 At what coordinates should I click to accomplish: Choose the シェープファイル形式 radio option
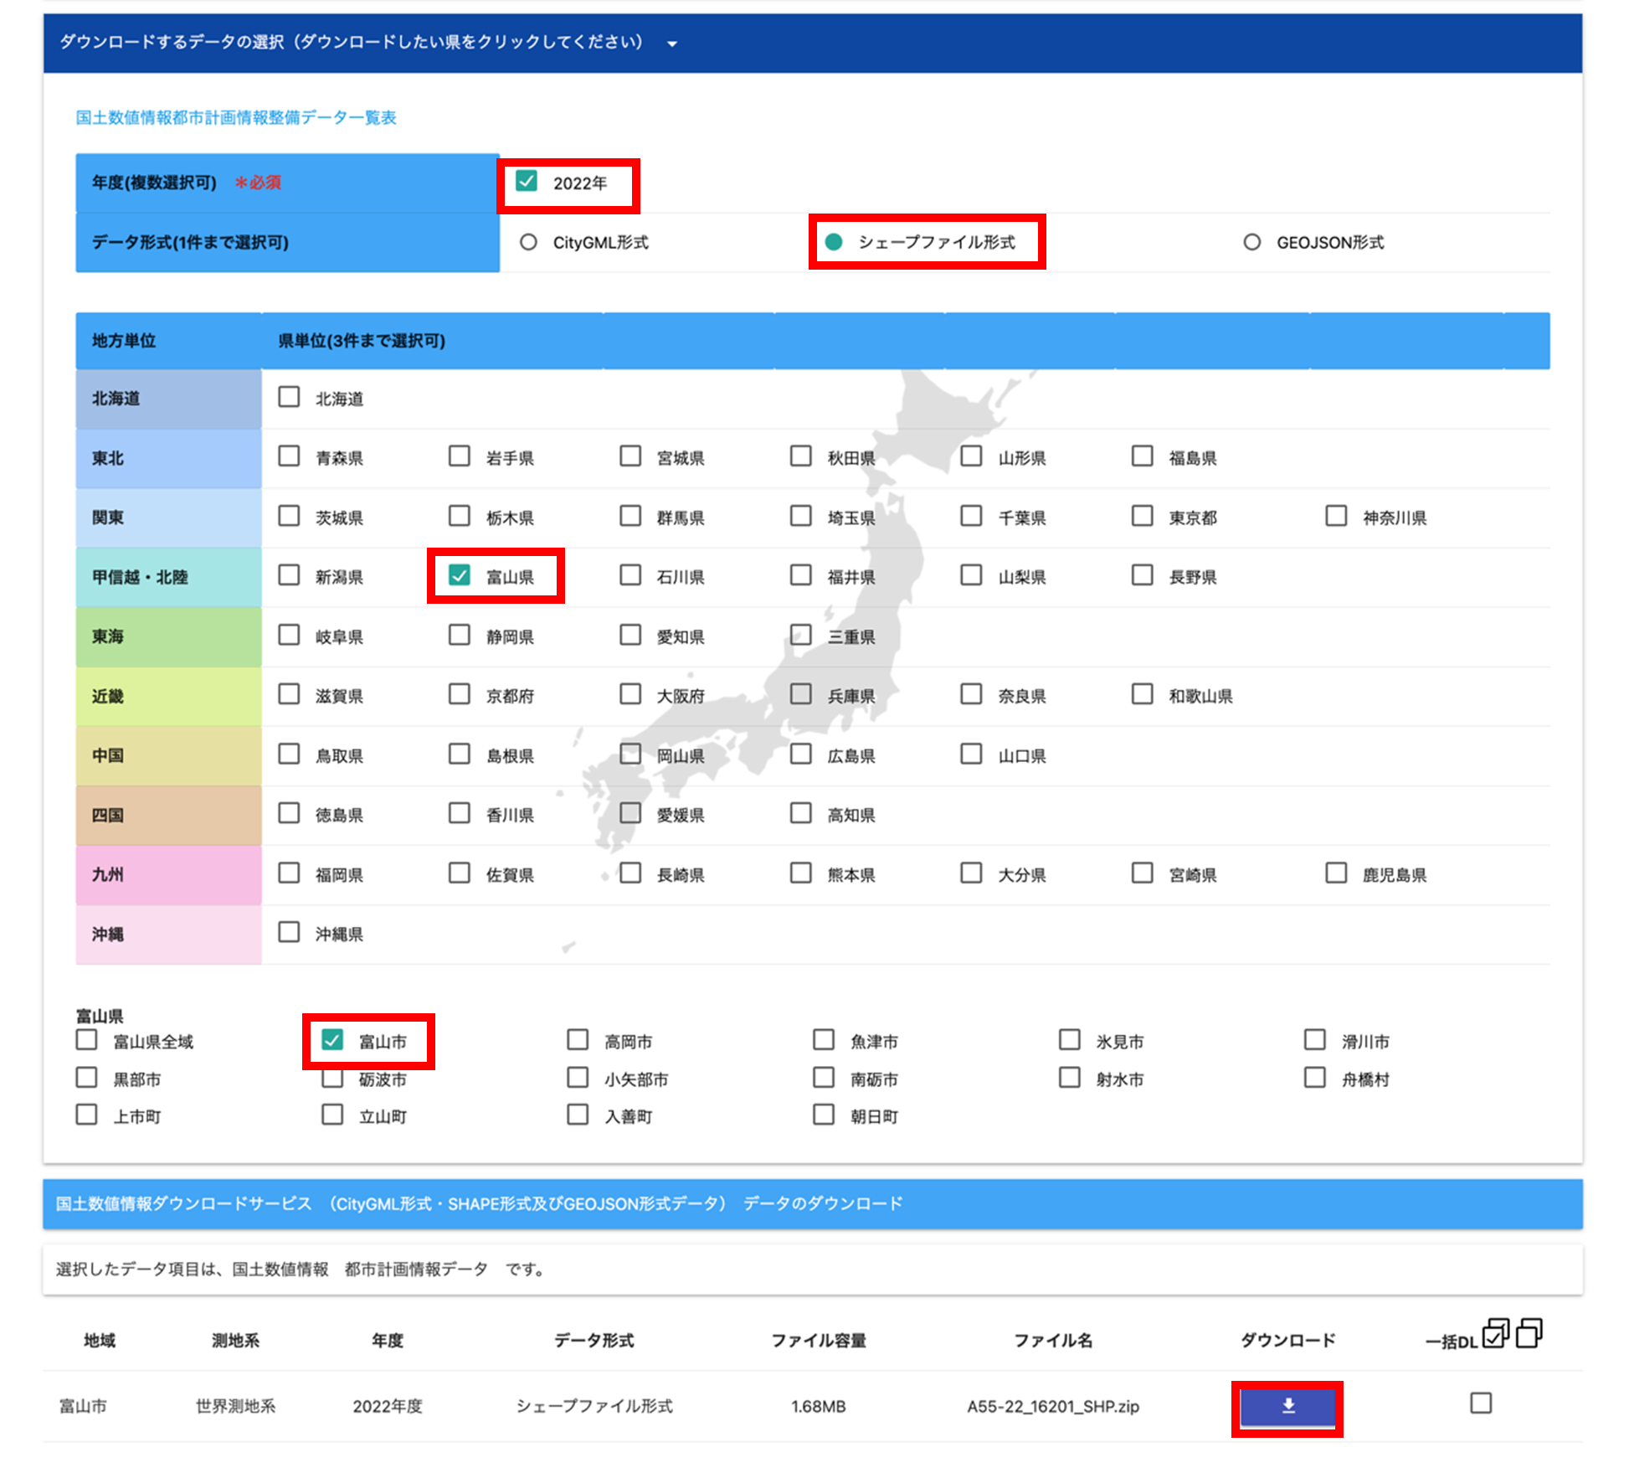[x=834, y=242]
